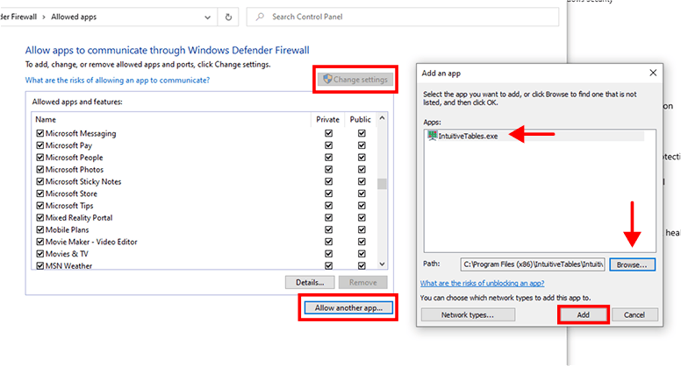
Task: Toggle Public checkbox for Microsoft Store
Action: point(362,194)
